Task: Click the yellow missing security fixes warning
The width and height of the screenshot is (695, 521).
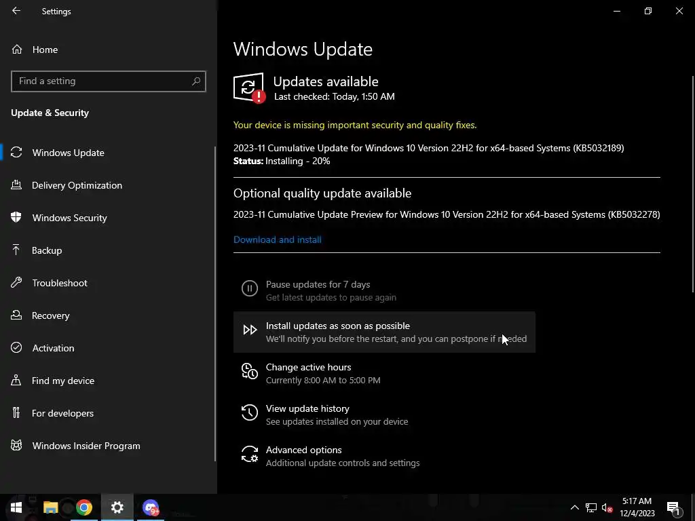Action: 355,125
